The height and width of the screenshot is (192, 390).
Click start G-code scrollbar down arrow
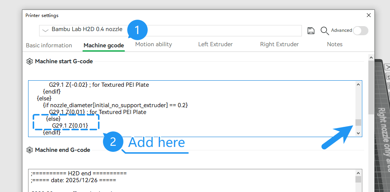tap(358, 133)
